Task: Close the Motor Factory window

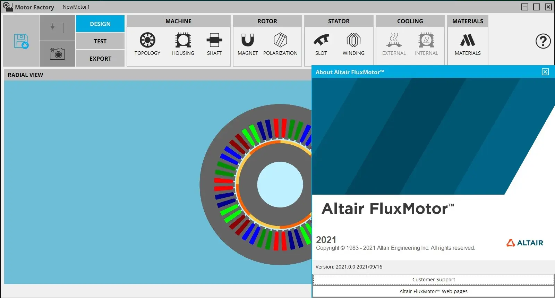Action: point(548,7)
